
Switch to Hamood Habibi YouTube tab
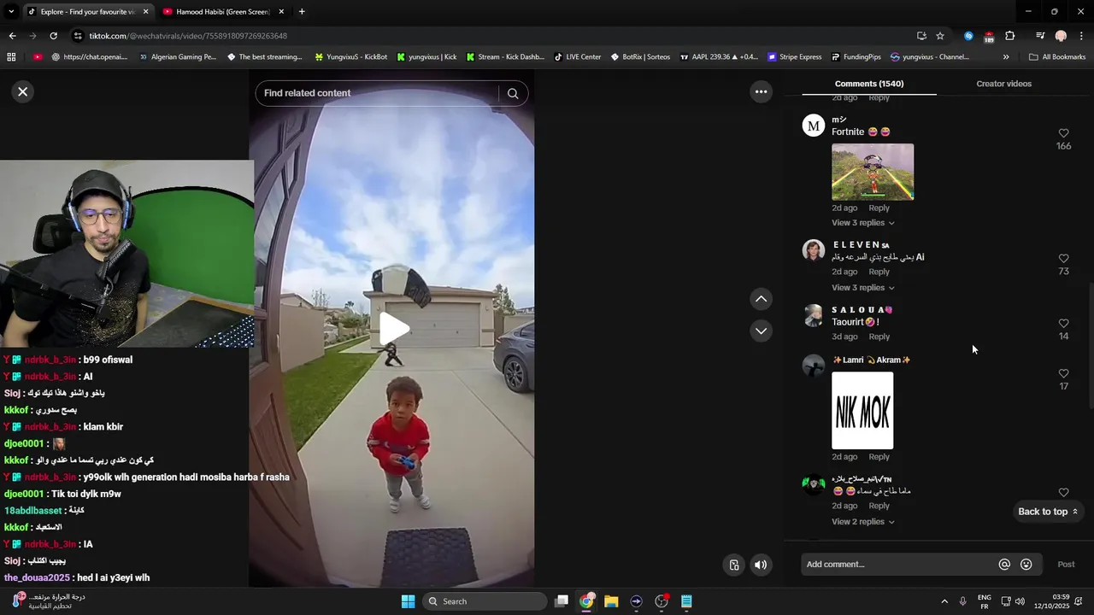(x=222, y=12)
